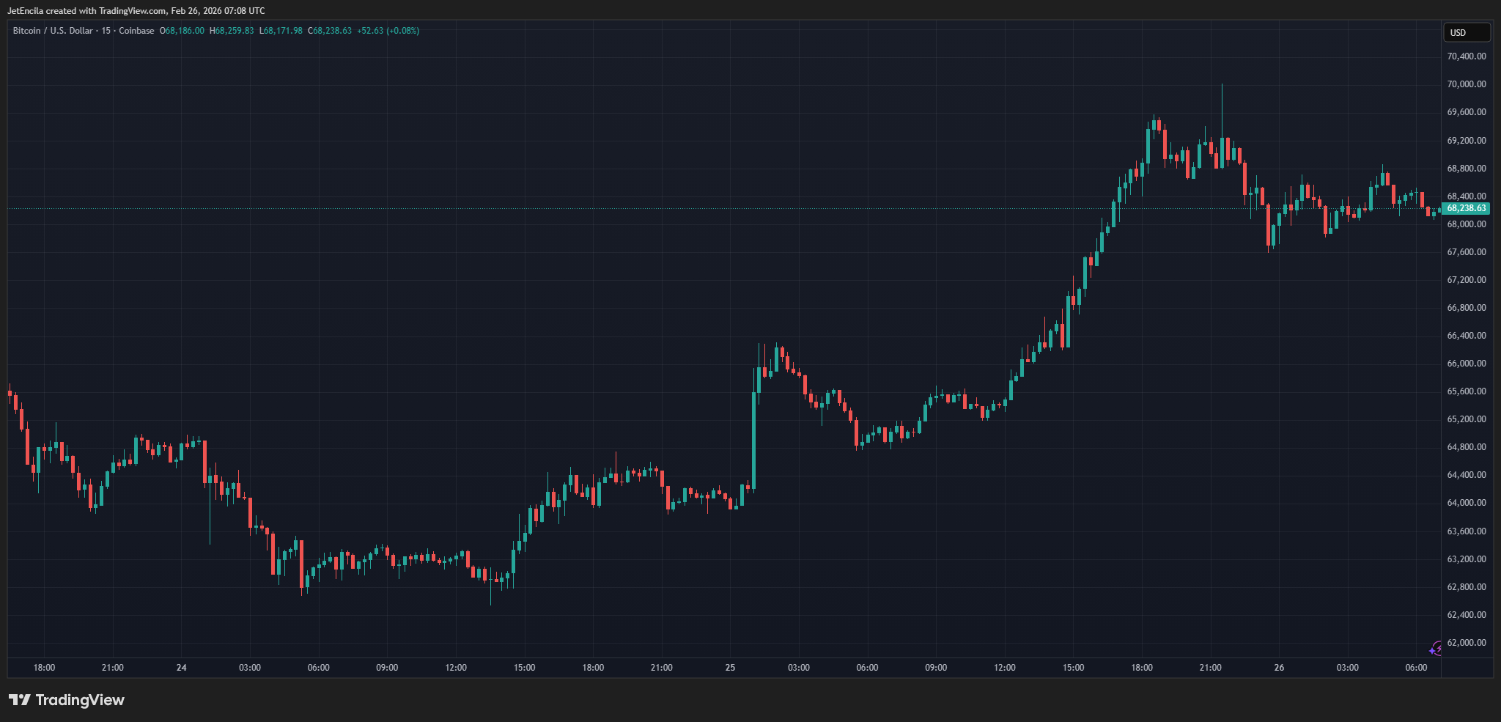This screenshot has height=722, width=1501.
Task: Click the Bitcoin / U.S. Dollar symbol title
Action: pos(53,31)
